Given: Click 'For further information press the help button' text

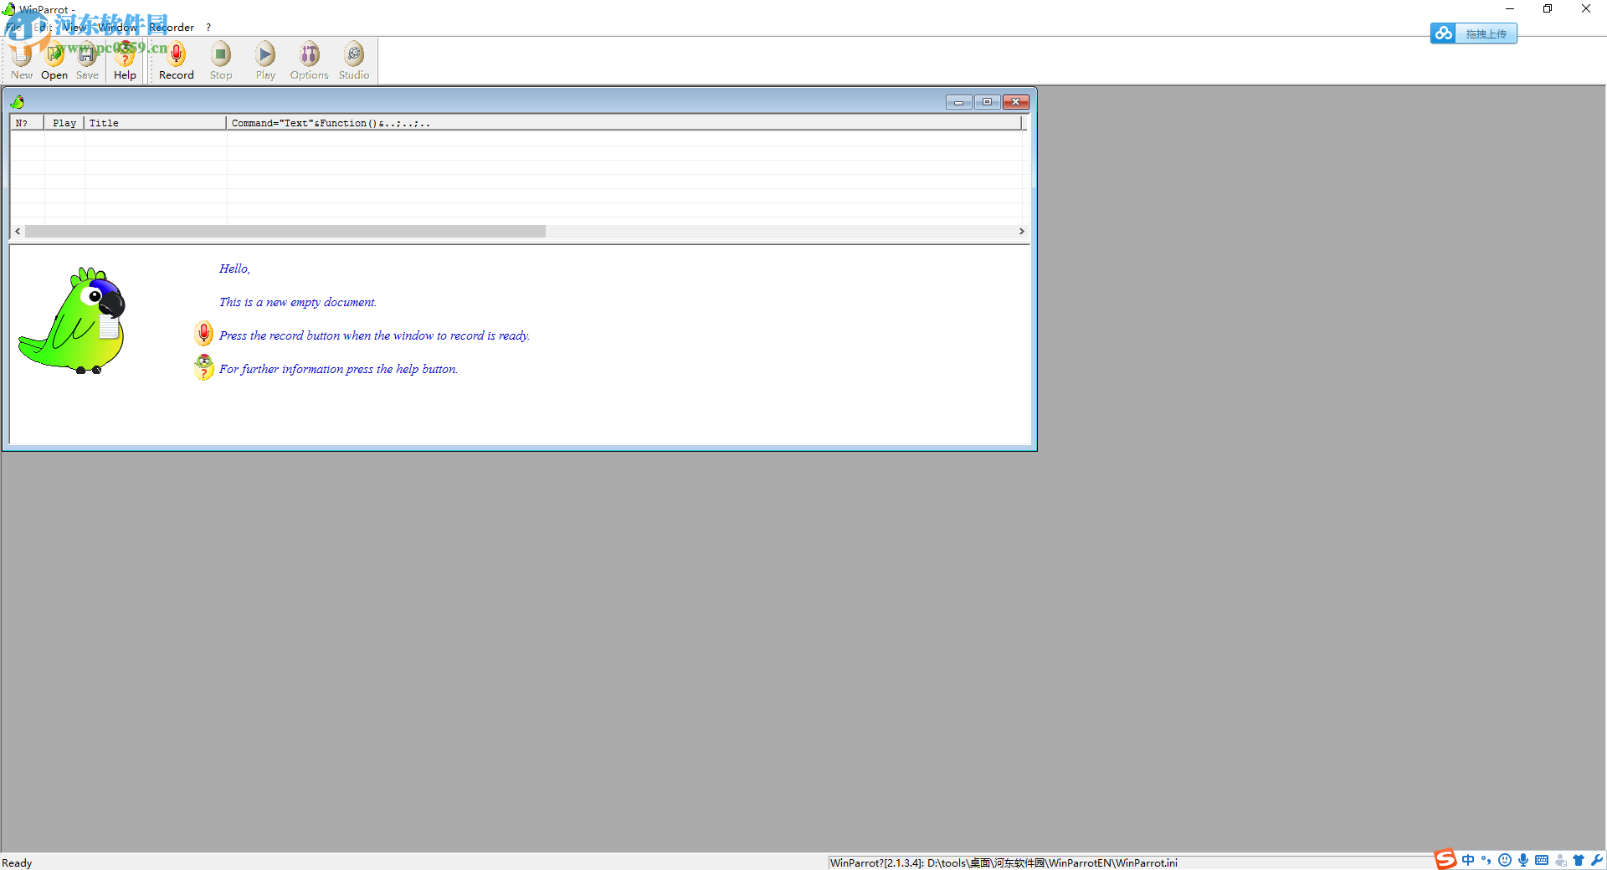Looking at the screenshot, I should 338,369.
